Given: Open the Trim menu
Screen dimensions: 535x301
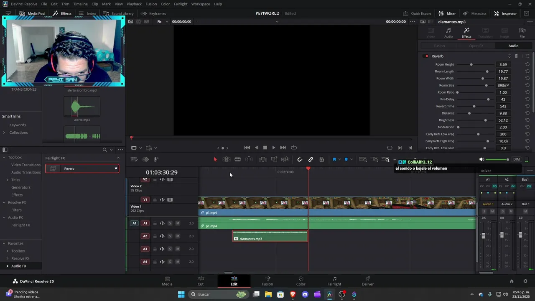Looking at the screenshot, I should tap(66, 4).
